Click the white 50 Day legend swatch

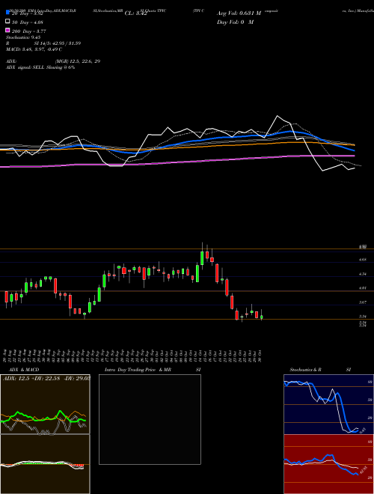(x=7, y=22)
